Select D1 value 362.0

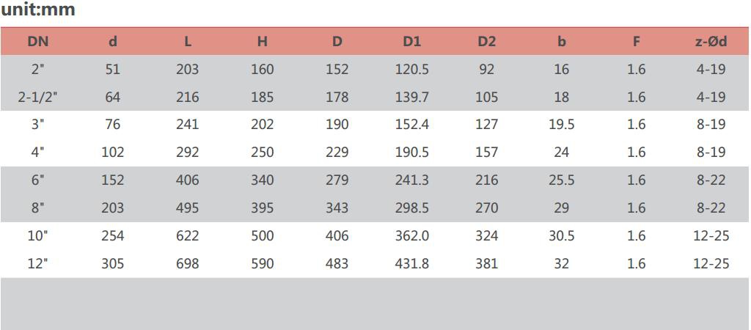click(412, 235)
